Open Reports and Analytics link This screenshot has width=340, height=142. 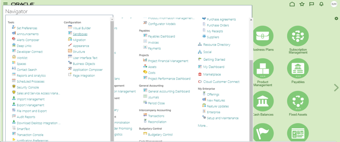tap(31, 76)
